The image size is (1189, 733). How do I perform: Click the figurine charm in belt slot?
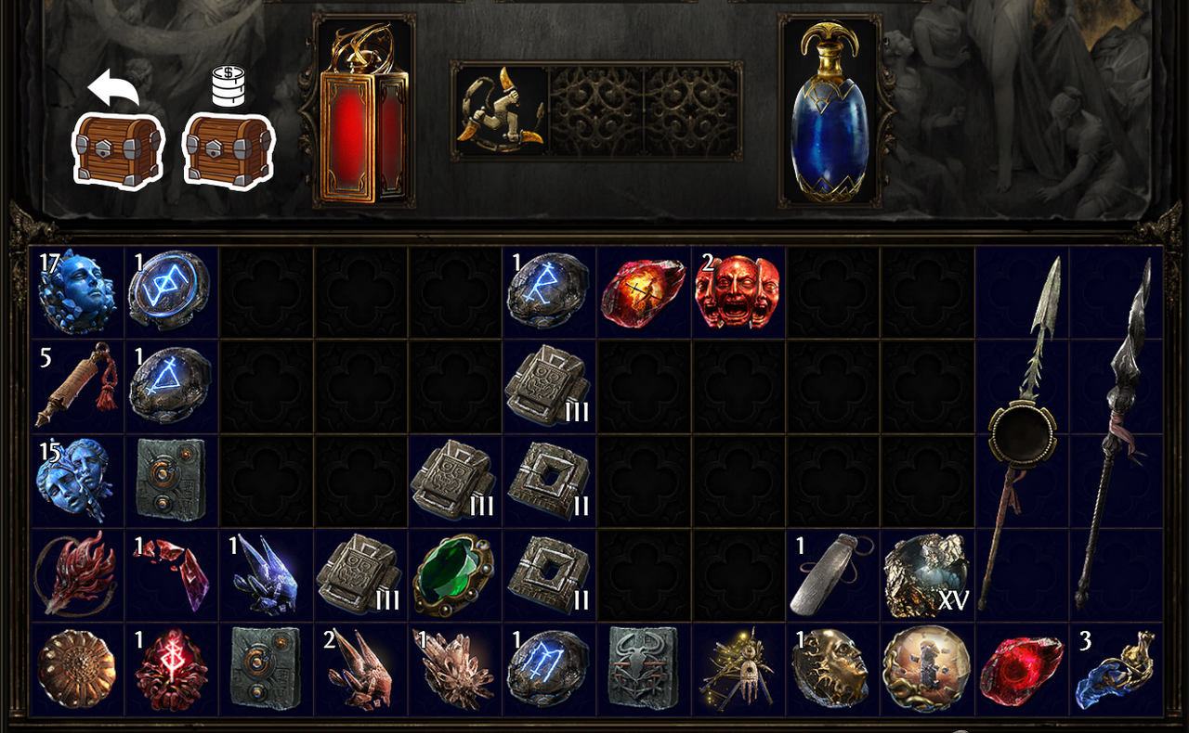pos(502,110)
